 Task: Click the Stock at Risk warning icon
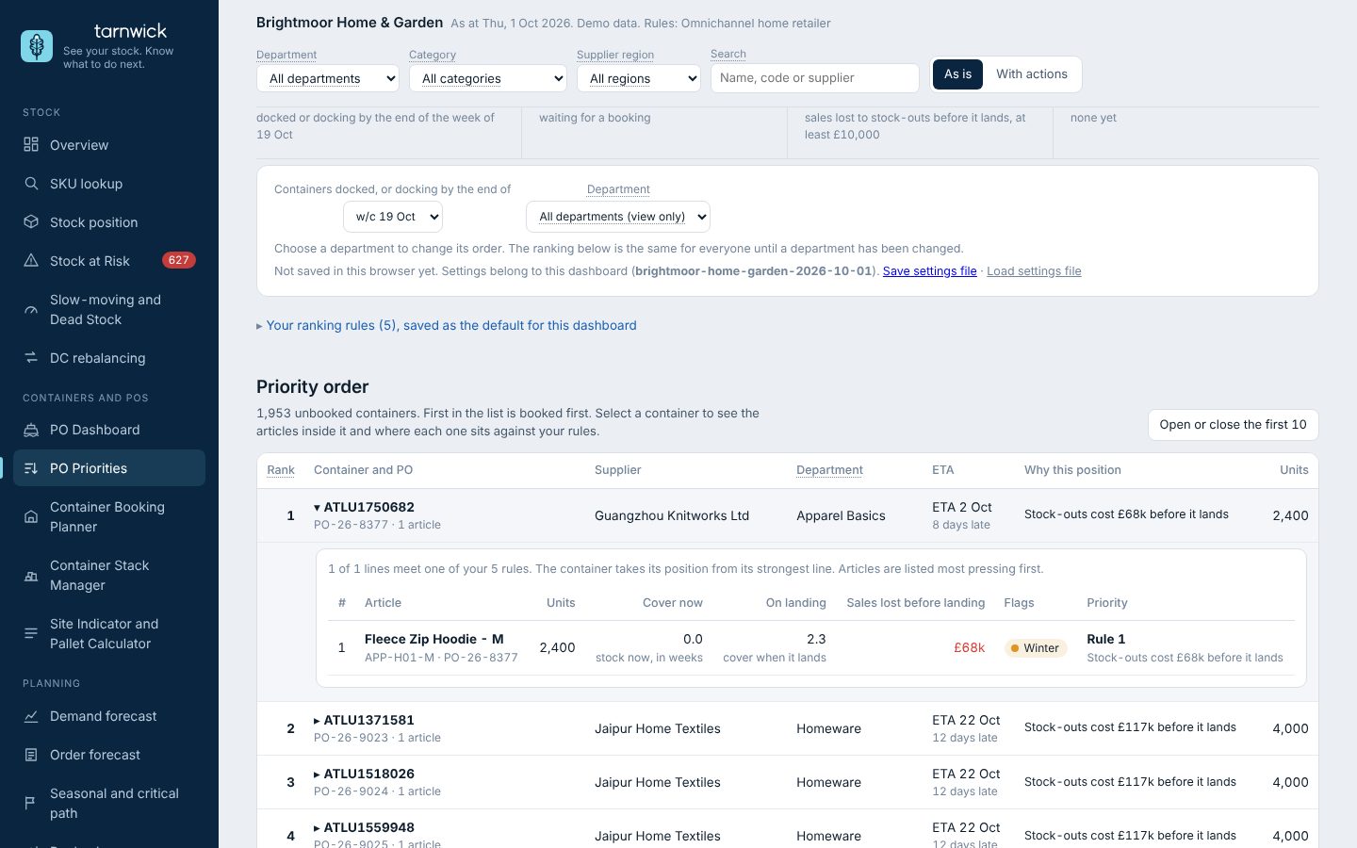[x=31, y=260]
